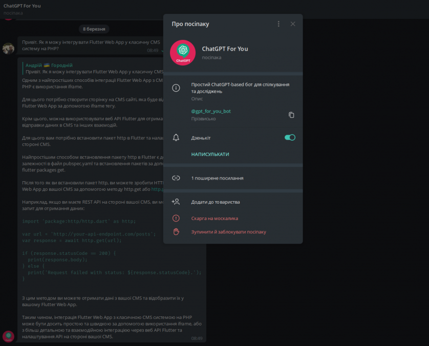Click the link icon for shared links
Screen dimensions: 429x346
click(x=176, y=178)
